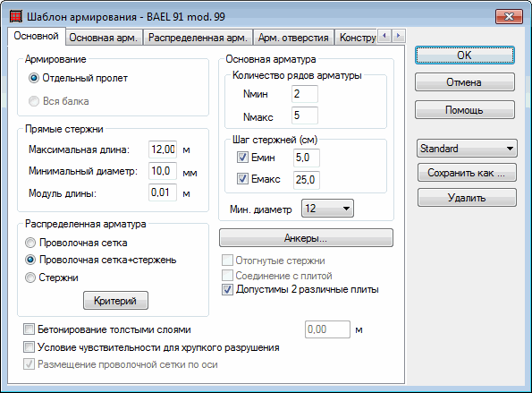Enable Бетонирование толстыми слоями checkbox
The height and width of the screenshot is (393, 532).
pos(29,329)
